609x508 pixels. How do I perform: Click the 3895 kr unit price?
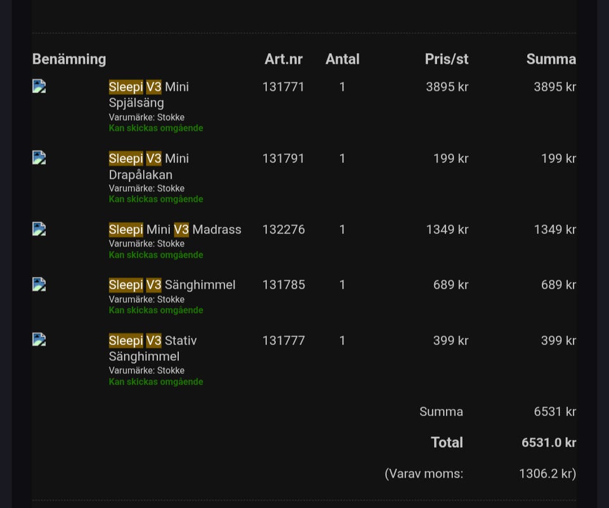click(447, 87)
